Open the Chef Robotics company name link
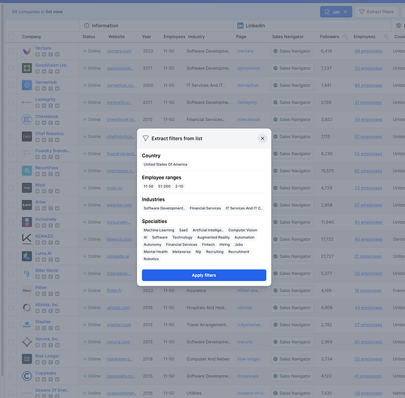The image size is (405, 398). 49,133
